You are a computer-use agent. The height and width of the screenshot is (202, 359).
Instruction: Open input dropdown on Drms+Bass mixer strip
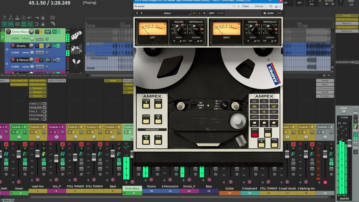point(128,132)
